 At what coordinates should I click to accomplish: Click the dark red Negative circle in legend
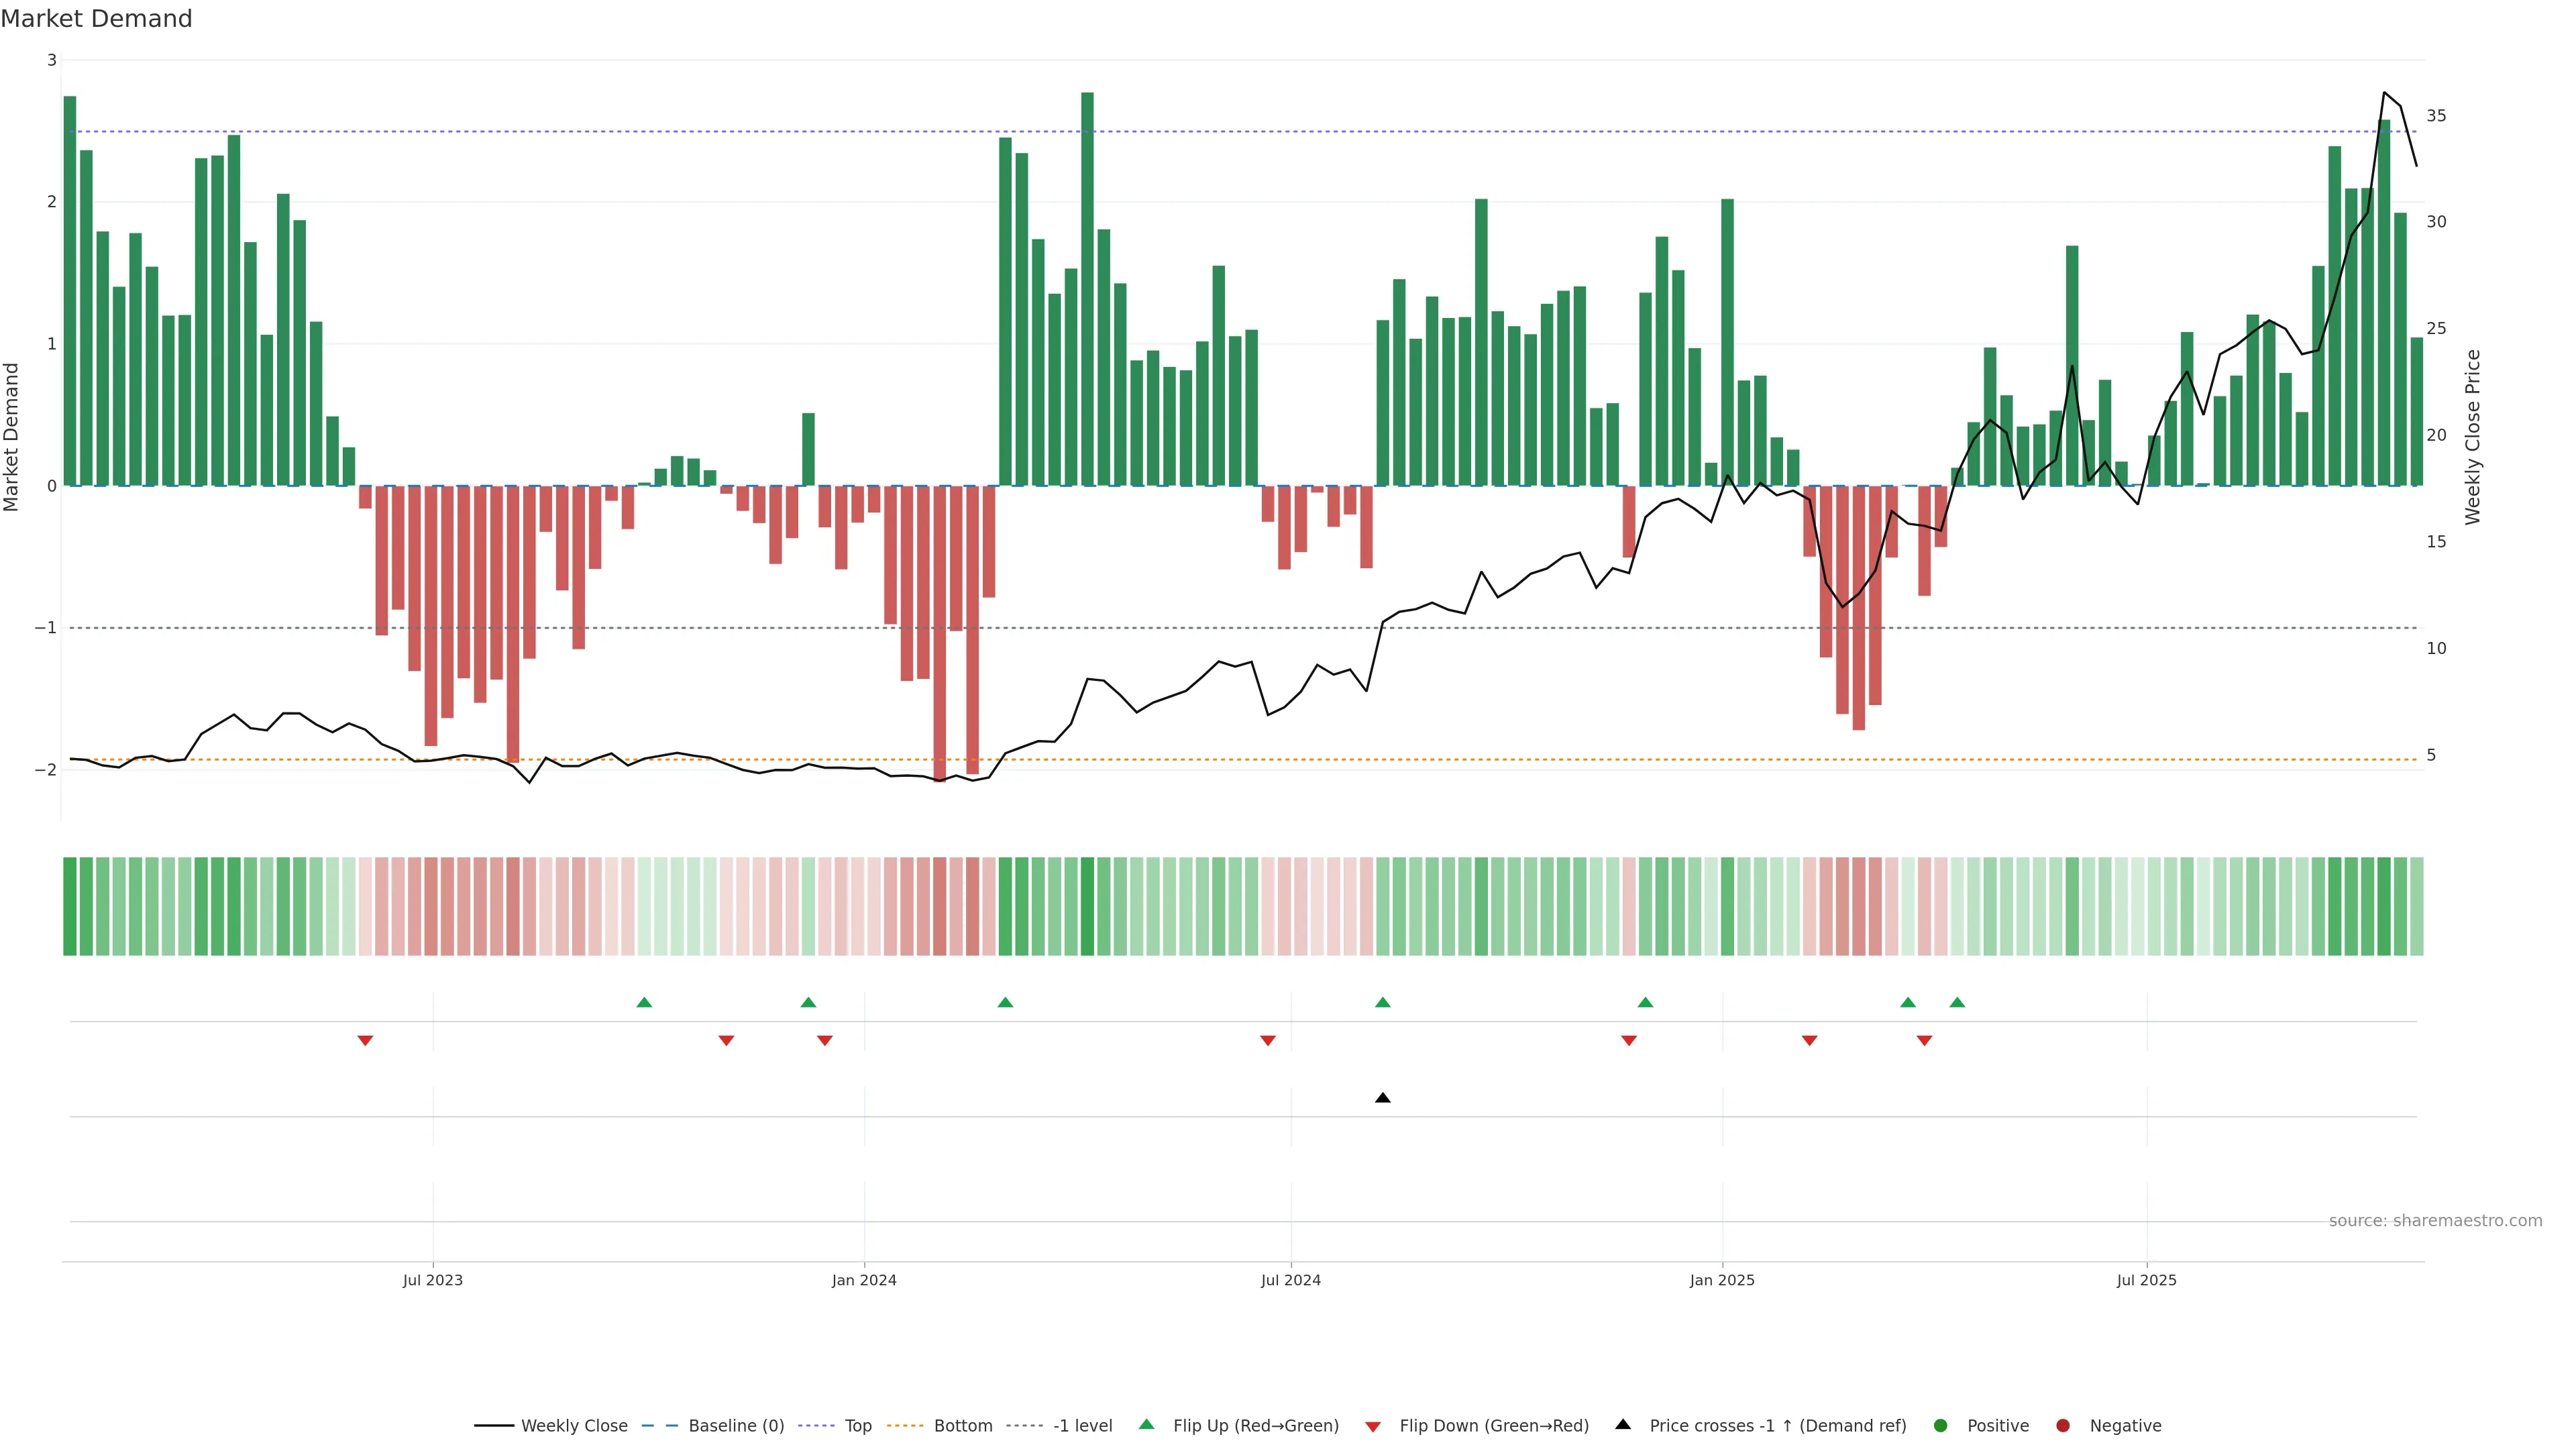[2063, 1425]
